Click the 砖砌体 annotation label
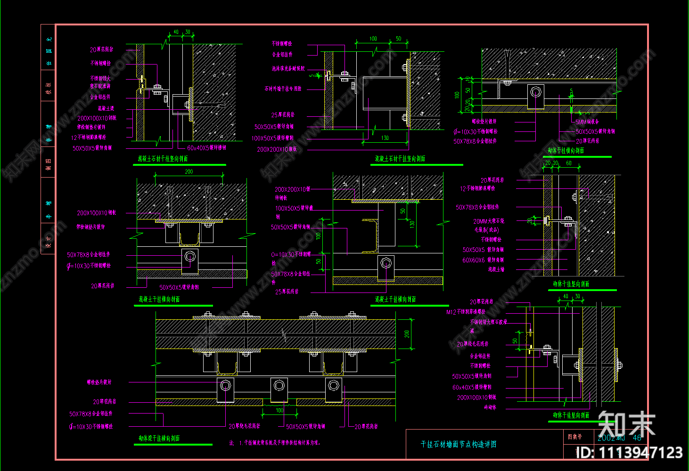Image resolution: width=689 pixels, height=471 pixels. [490, 407]
